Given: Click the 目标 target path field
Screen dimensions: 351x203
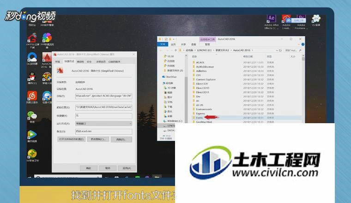Looking at the screenshot, I should 103,96.
